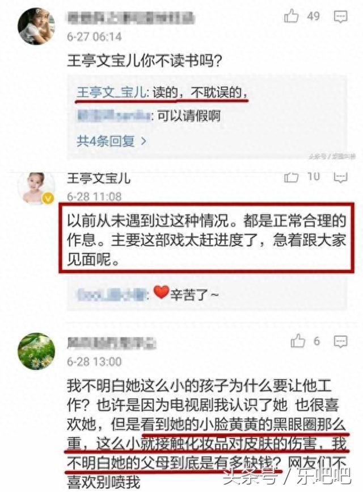The height and width of the screenshot is (492, 363).
Task: Like the comment with 49 likes
Action: [291, 16]
